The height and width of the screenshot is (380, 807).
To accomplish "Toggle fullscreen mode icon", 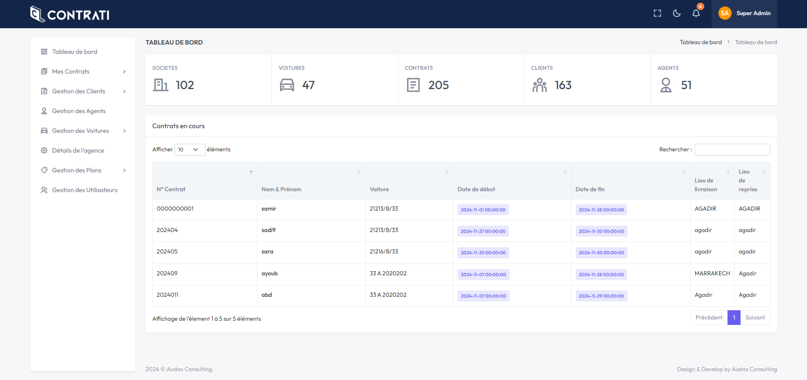I will click(x=657, y=13).
